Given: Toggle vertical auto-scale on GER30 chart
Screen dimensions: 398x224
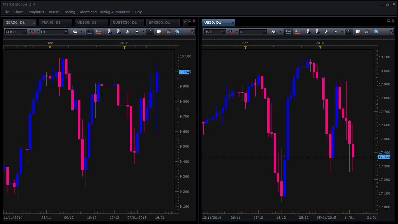Looking at the screenshot, I should 150,32.
